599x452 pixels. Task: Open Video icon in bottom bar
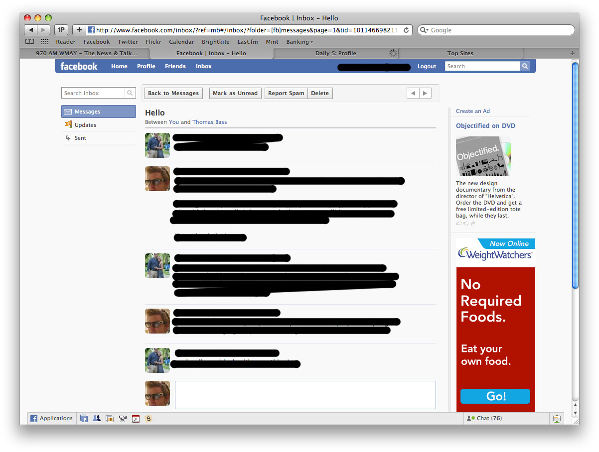point(123,419)
